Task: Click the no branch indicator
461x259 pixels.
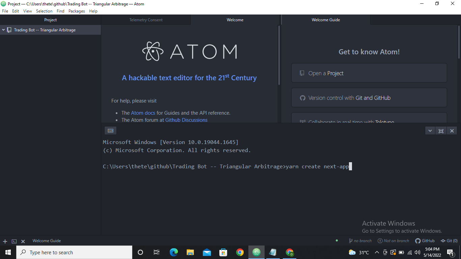Action: point(360,241)
